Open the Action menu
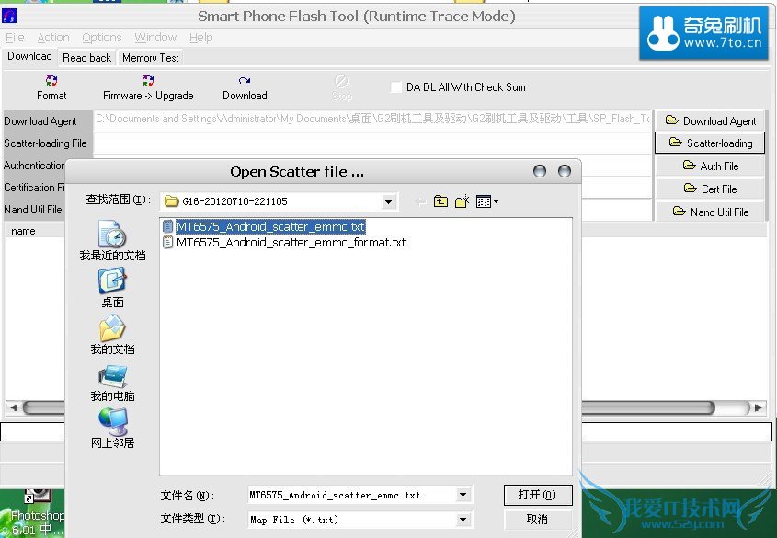 click(53, 37)
